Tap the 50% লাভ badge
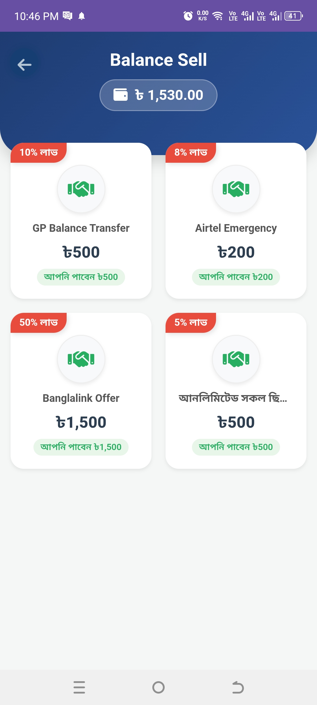 pyautogui.click(x=38, y=323)
